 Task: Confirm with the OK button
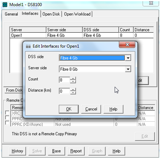coord(69,109)
